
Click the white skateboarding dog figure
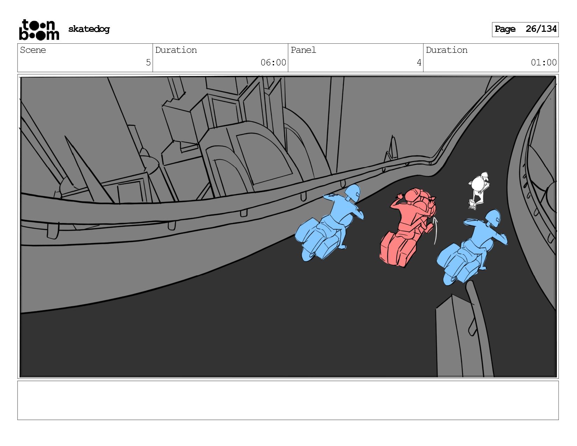pos(479,191)
